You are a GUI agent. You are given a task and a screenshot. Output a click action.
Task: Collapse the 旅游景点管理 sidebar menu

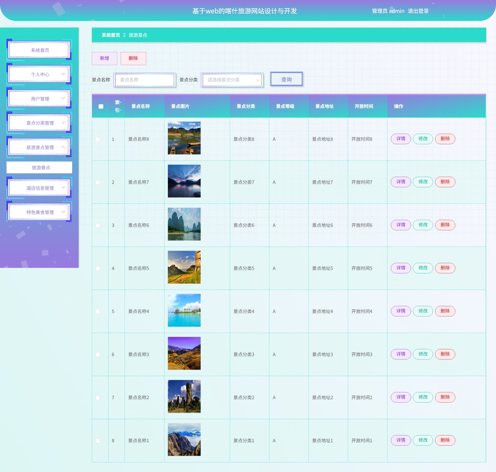pyautogui.click(x=39, y=147)
